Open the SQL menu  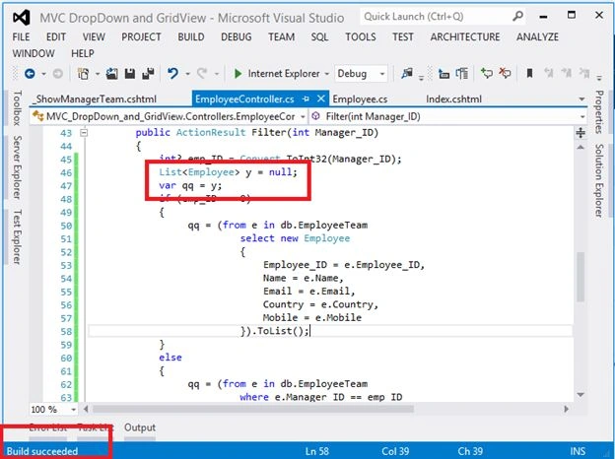point(319,36)
